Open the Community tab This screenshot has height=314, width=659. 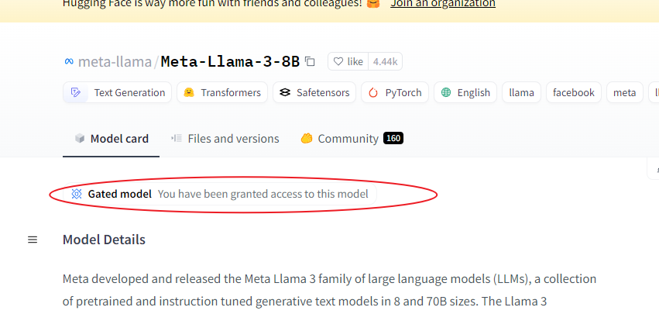point(352,139)
